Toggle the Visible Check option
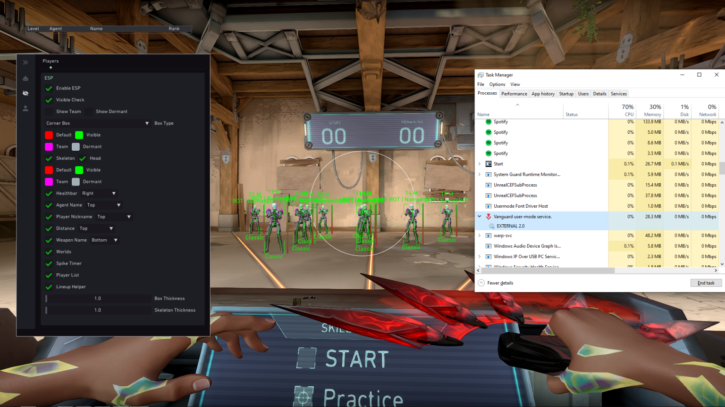 coord(49,100)
